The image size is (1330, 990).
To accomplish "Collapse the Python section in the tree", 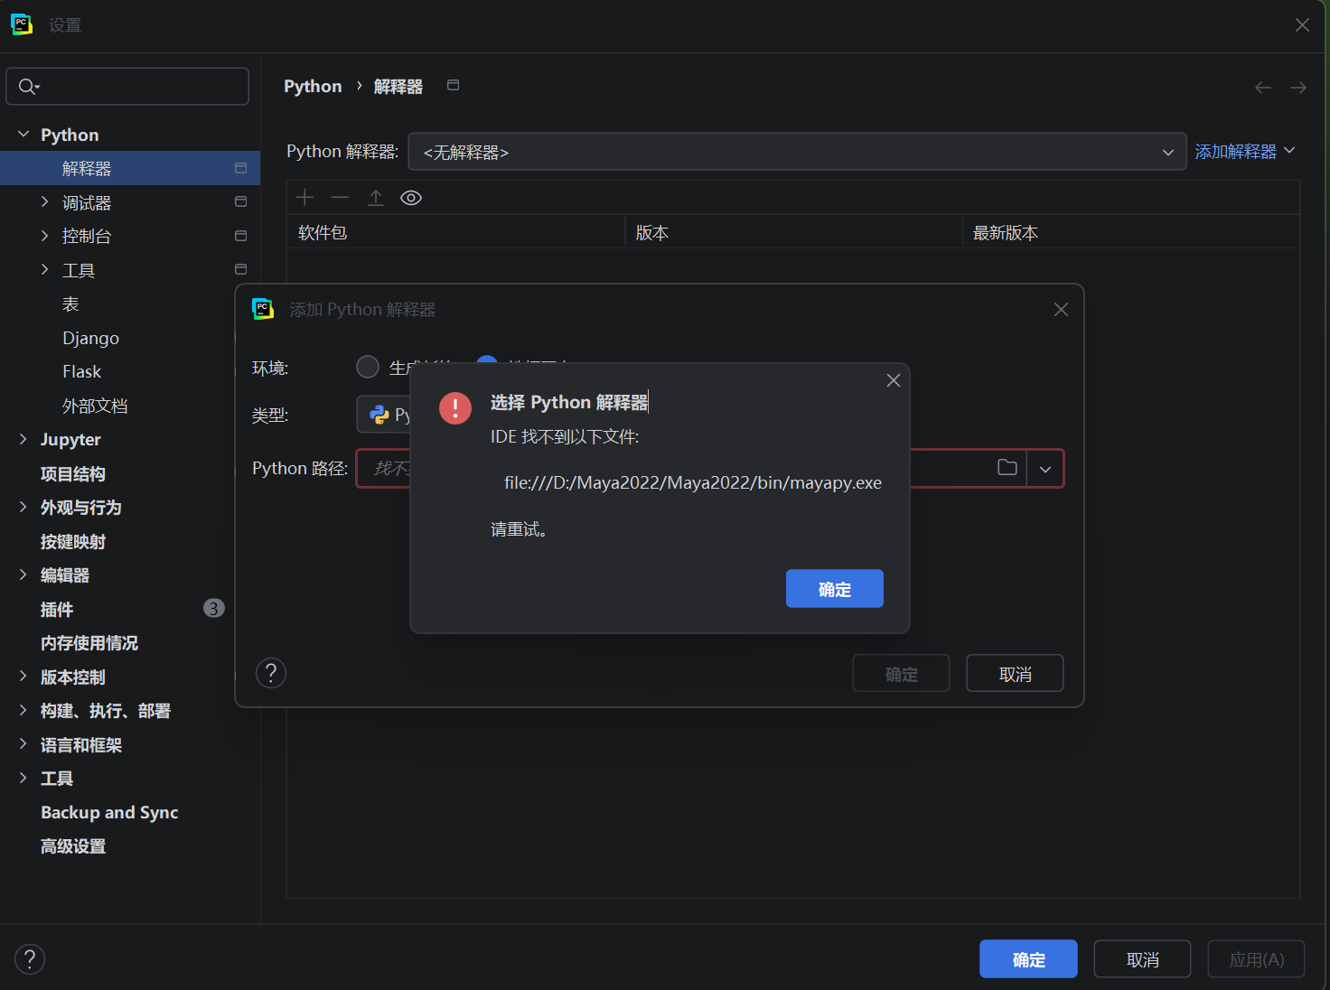I will [x=23, y=135].
